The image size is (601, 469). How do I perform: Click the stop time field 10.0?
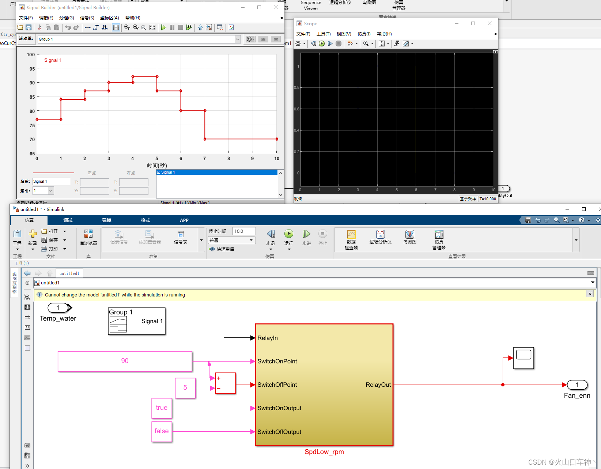click(x=244, y=231)
